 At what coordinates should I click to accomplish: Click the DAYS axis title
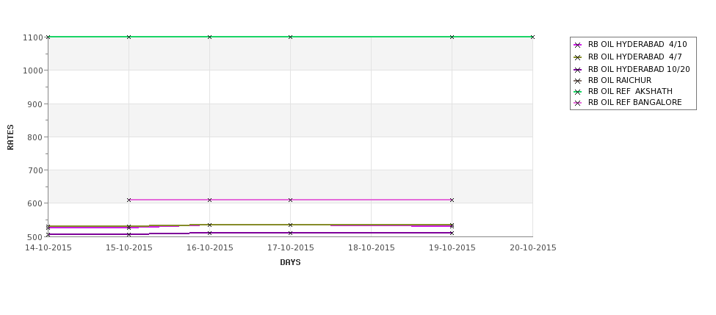[x=290, y=263]
